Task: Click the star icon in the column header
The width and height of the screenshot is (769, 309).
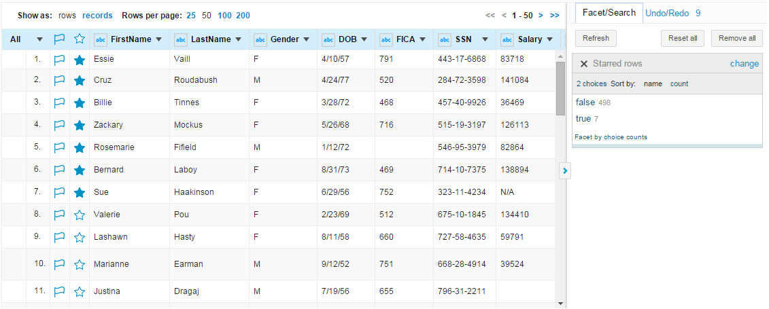Action: tap(80, 39)
